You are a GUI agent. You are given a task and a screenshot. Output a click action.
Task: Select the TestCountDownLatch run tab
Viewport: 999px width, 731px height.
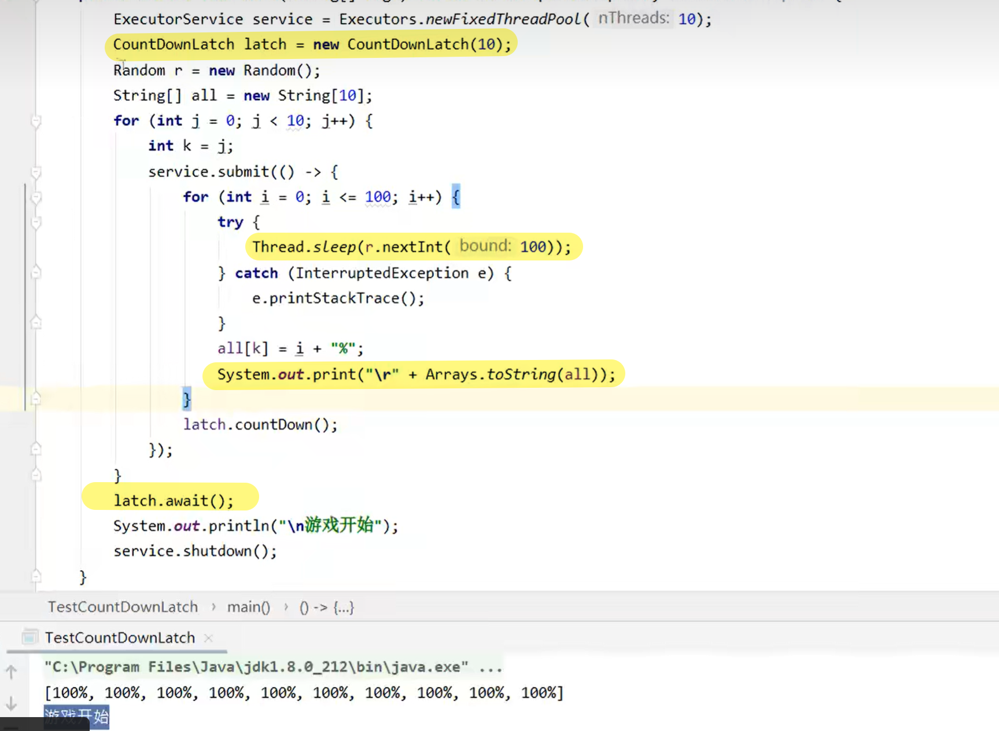pyautogui.click(x=120, y=638)
